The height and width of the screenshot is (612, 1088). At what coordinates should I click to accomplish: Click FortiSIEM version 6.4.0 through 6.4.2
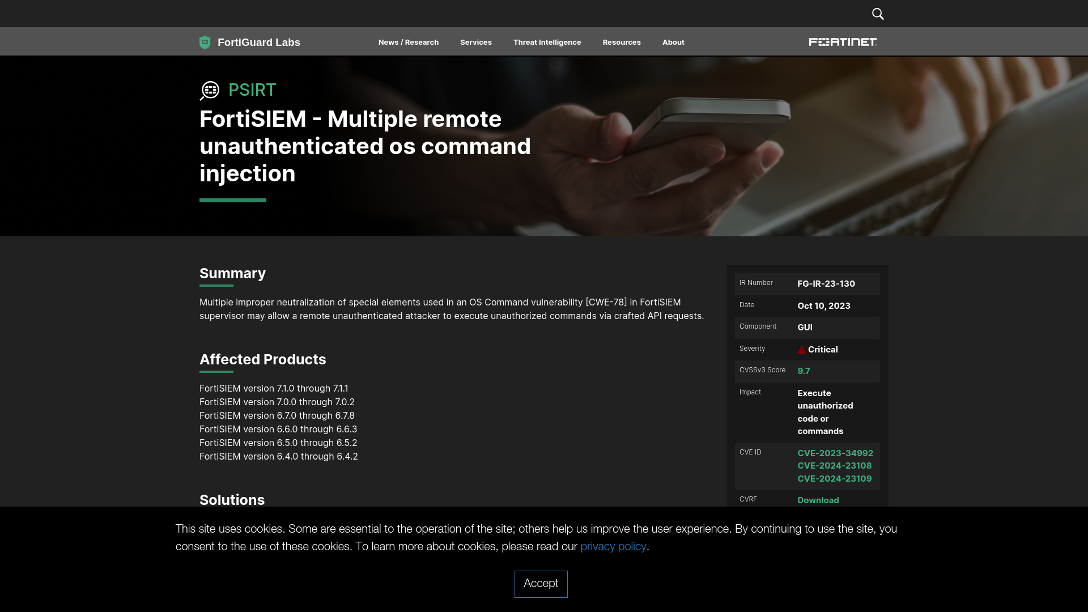coord(279,457)
